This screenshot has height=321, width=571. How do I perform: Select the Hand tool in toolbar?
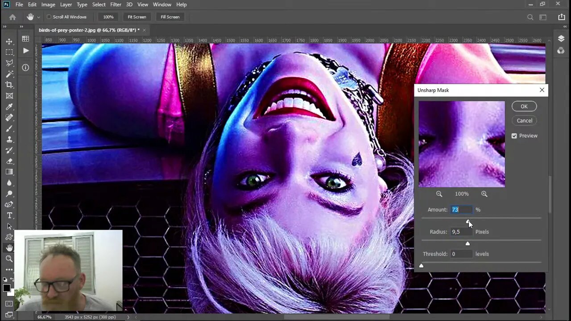pyautogui.click(x=9, y=248)
